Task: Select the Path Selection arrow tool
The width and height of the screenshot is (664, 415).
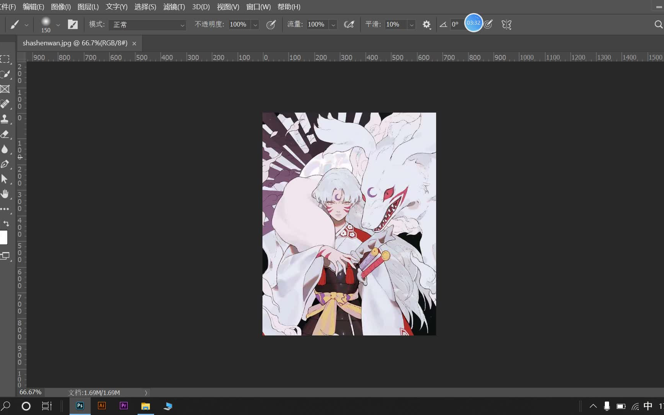Action: click(x=5, y=179)
